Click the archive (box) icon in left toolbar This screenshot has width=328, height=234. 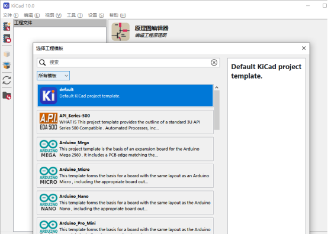[7, 54]
